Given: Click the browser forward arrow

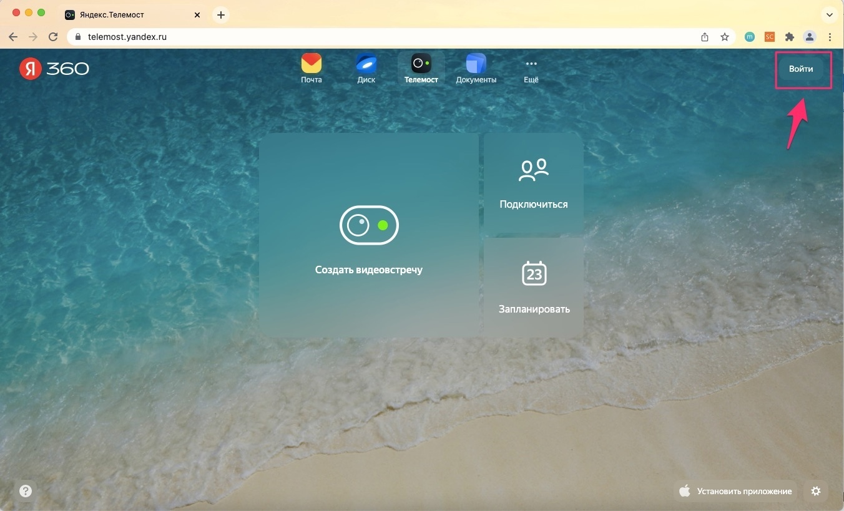Looking at the screenshot, I should point(33,37).
